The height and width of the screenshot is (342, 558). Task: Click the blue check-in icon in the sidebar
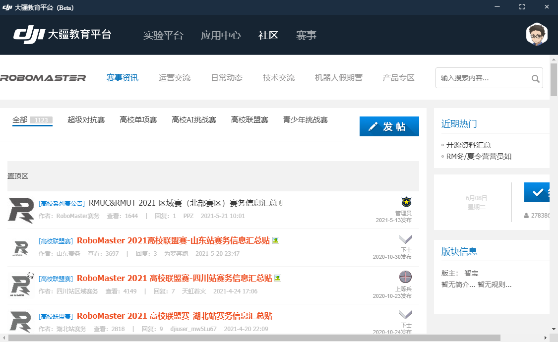537,192
